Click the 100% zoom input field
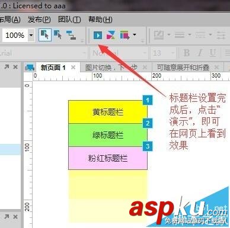The width and height of the screenshot is (230, 228). 15,36
